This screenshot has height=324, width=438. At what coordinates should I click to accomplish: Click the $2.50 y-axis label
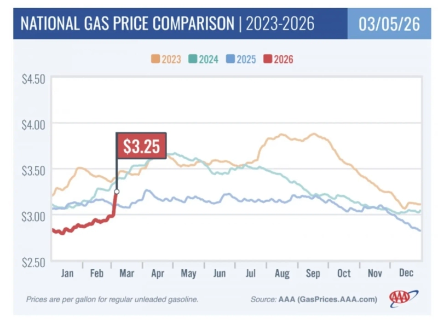tap(33, 262)
